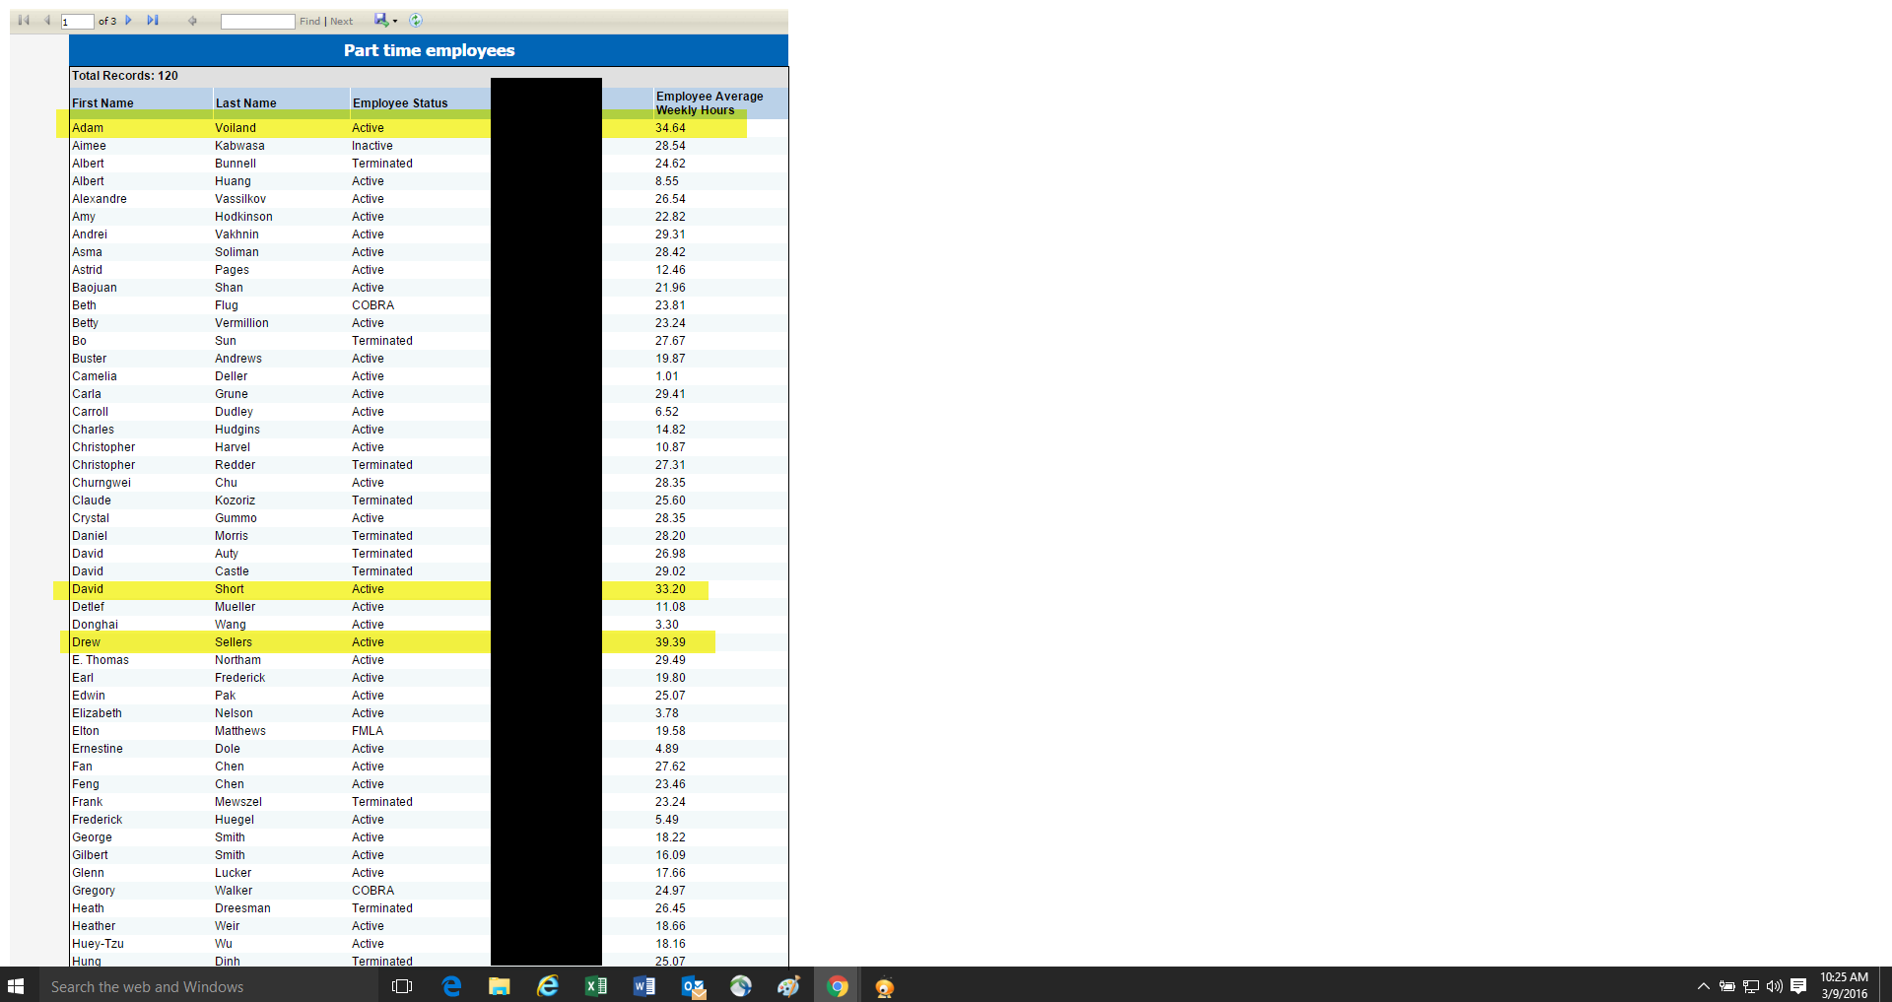This screenshot has width=1892, height=1002.
Task: Go to the previous report page
Action: click(46, 20)
